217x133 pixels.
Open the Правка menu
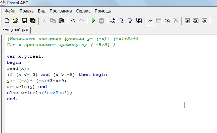click(26, 11)
